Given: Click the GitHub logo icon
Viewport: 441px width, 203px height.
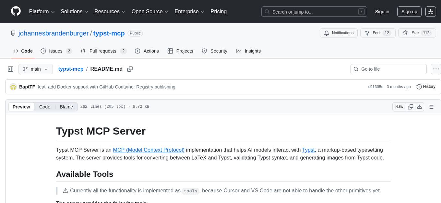Looking at the screenshot, I should coord(16,11).
